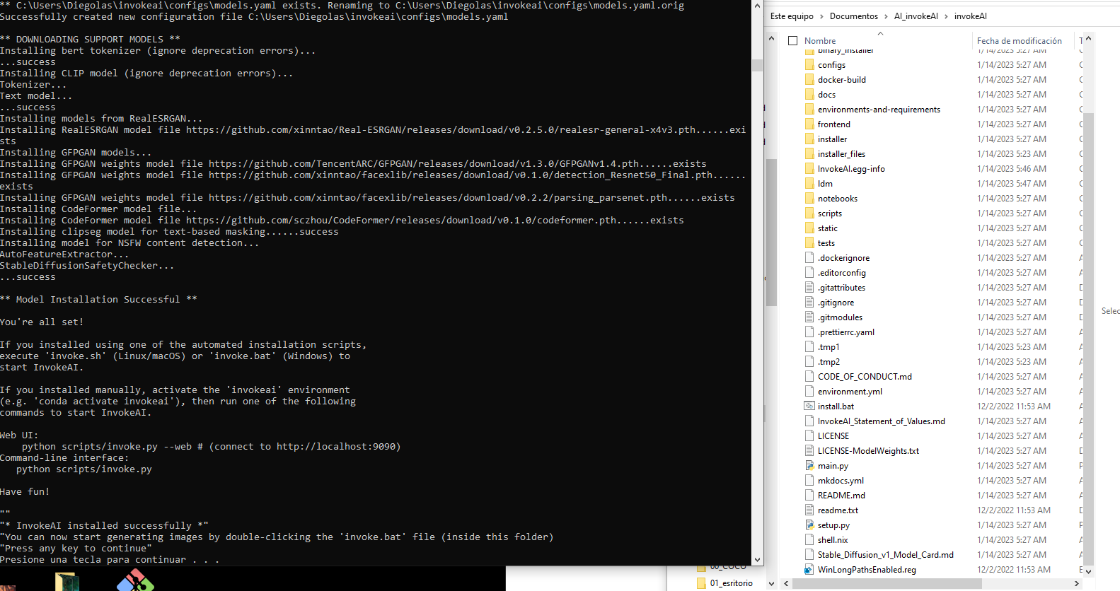Click file list scrollbar down arrow

[1088, 571]
